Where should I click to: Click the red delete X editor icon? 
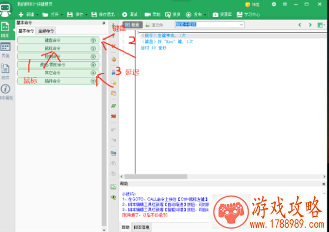113,46
